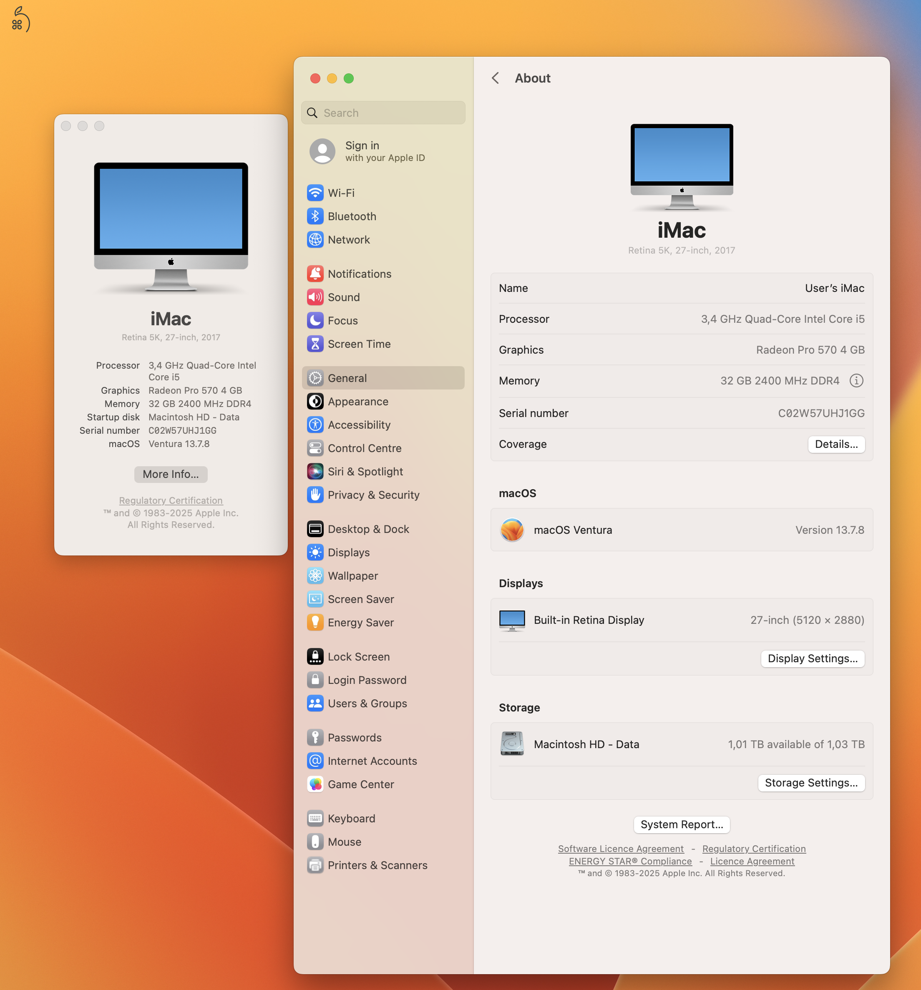Click the Search field in System Settings
Screen dimensions: 921x990
click(383, 113)
